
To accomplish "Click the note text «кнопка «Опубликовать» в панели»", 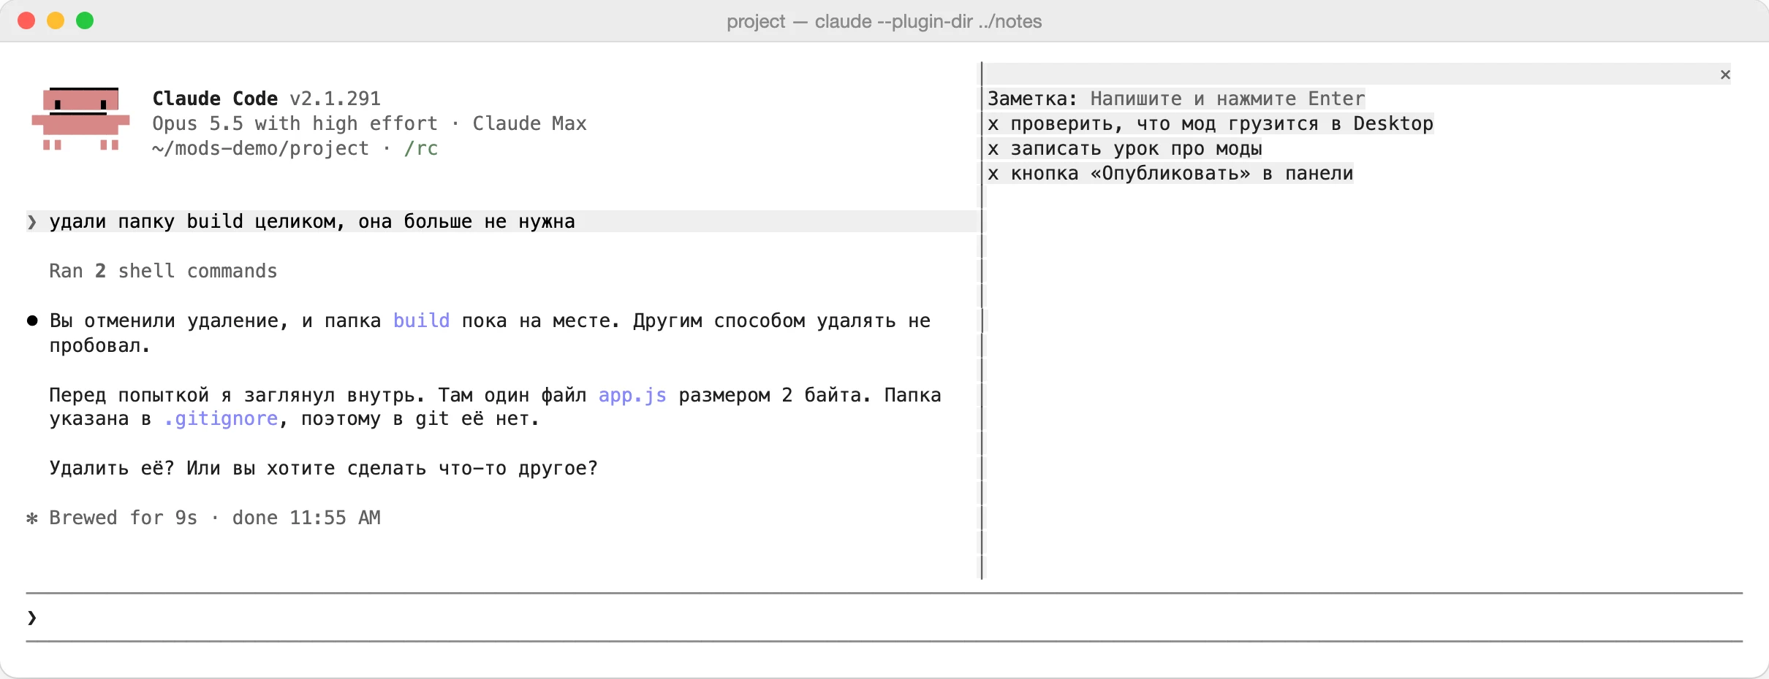I will (x=1182, y=174).
